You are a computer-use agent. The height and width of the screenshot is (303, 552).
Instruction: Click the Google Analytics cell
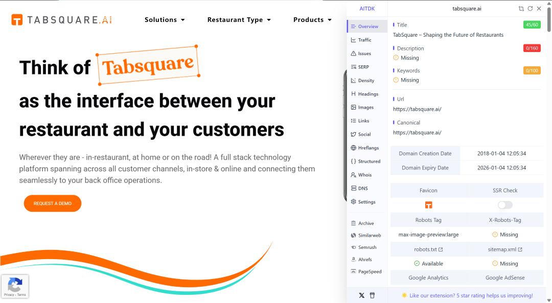[x=428, y=277]
